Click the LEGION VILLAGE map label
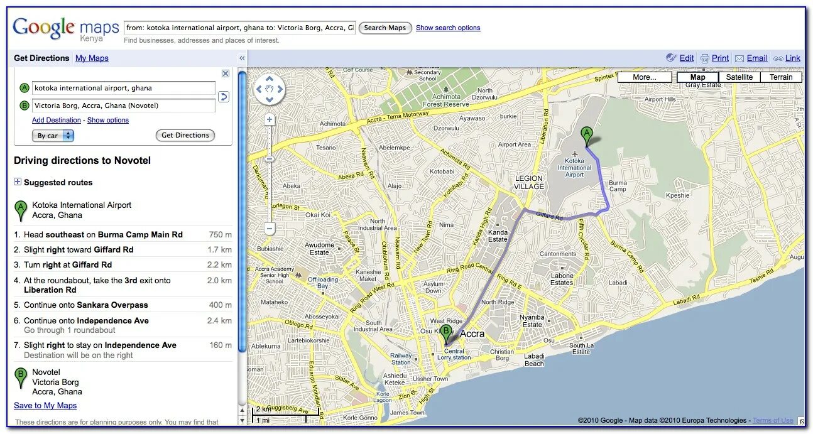813x434 pixels. [529, 182]
